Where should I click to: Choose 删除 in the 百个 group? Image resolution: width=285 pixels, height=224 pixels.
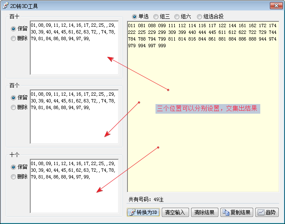coord(14,107)
